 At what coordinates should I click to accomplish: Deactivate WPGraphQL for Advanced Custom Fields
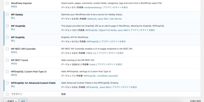(13, 86)
